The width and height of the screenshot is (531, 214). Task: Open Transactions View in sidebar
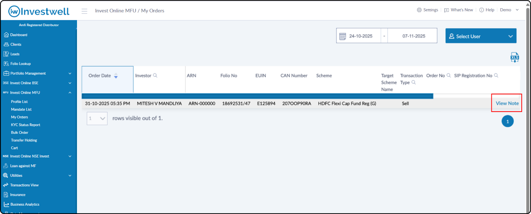tap(24, 185)
